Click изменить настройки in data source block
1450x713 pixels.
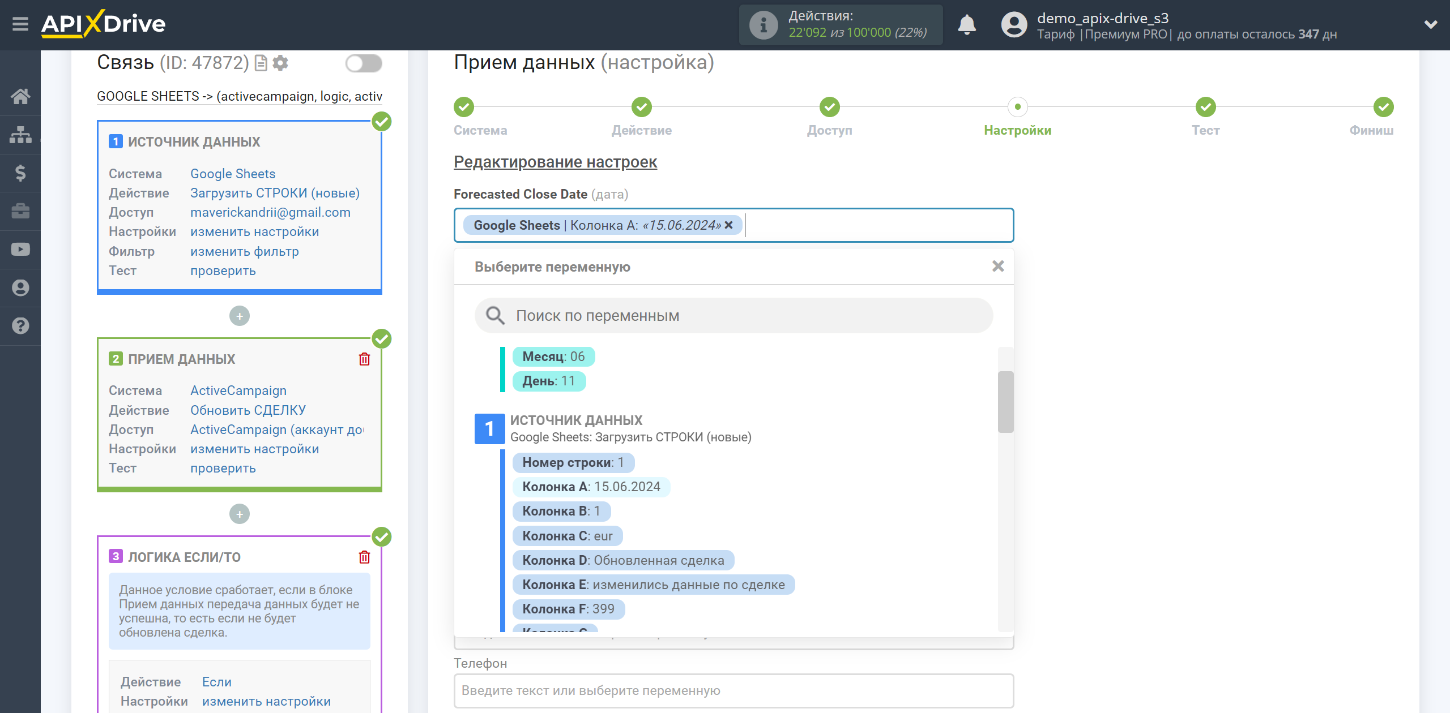point(255,231)
